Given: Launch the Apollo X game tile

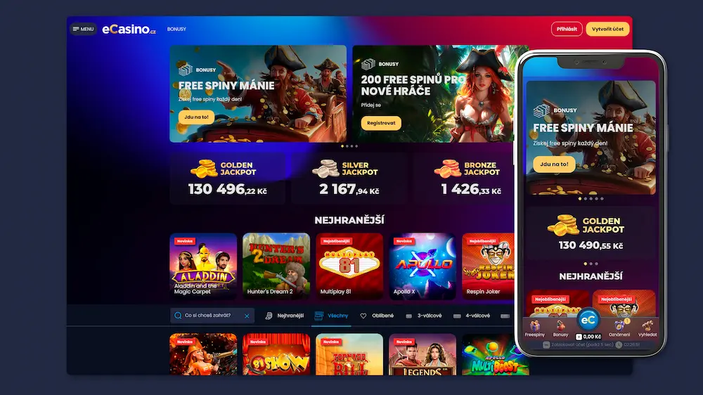Looking at the screenshot, I should 423,266.
